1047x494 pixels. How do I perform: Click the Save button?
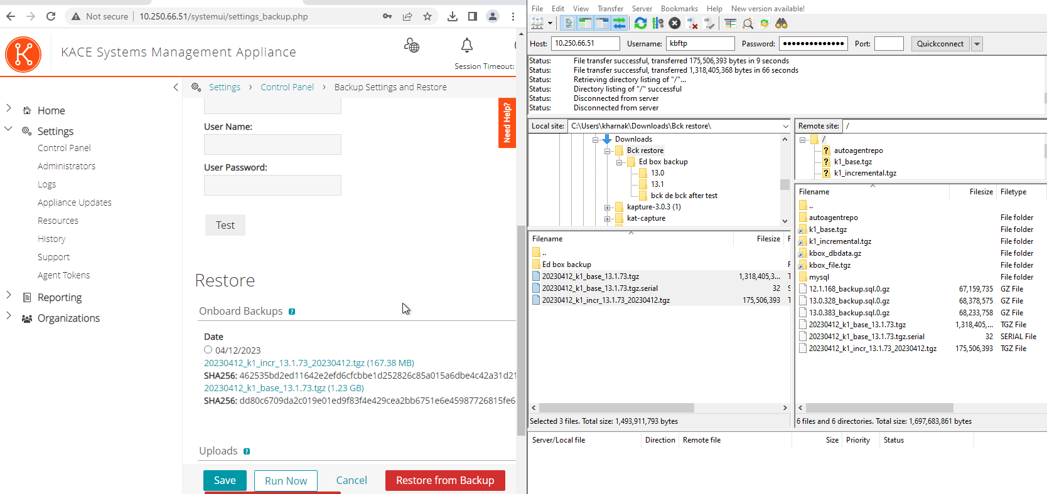pyautogui.click(x=225, y=480)
